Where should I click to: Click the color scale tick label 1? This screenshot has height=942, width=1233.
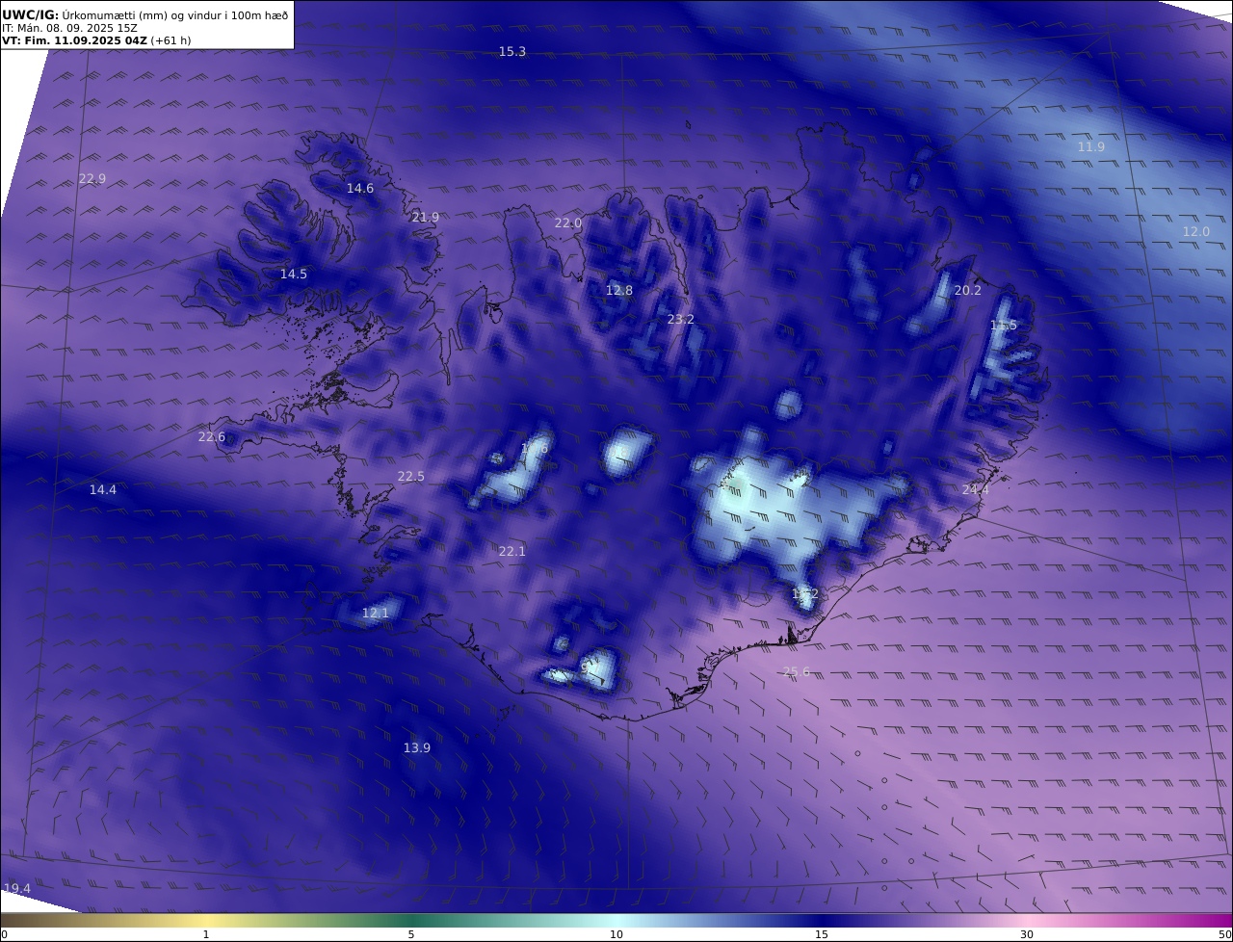(206, 934)
